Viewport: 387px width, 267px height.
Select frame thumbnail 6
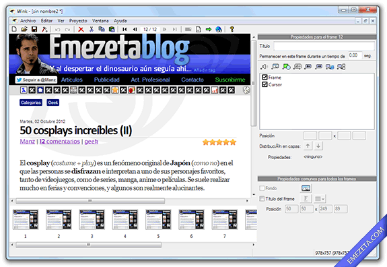pos(192,220)
